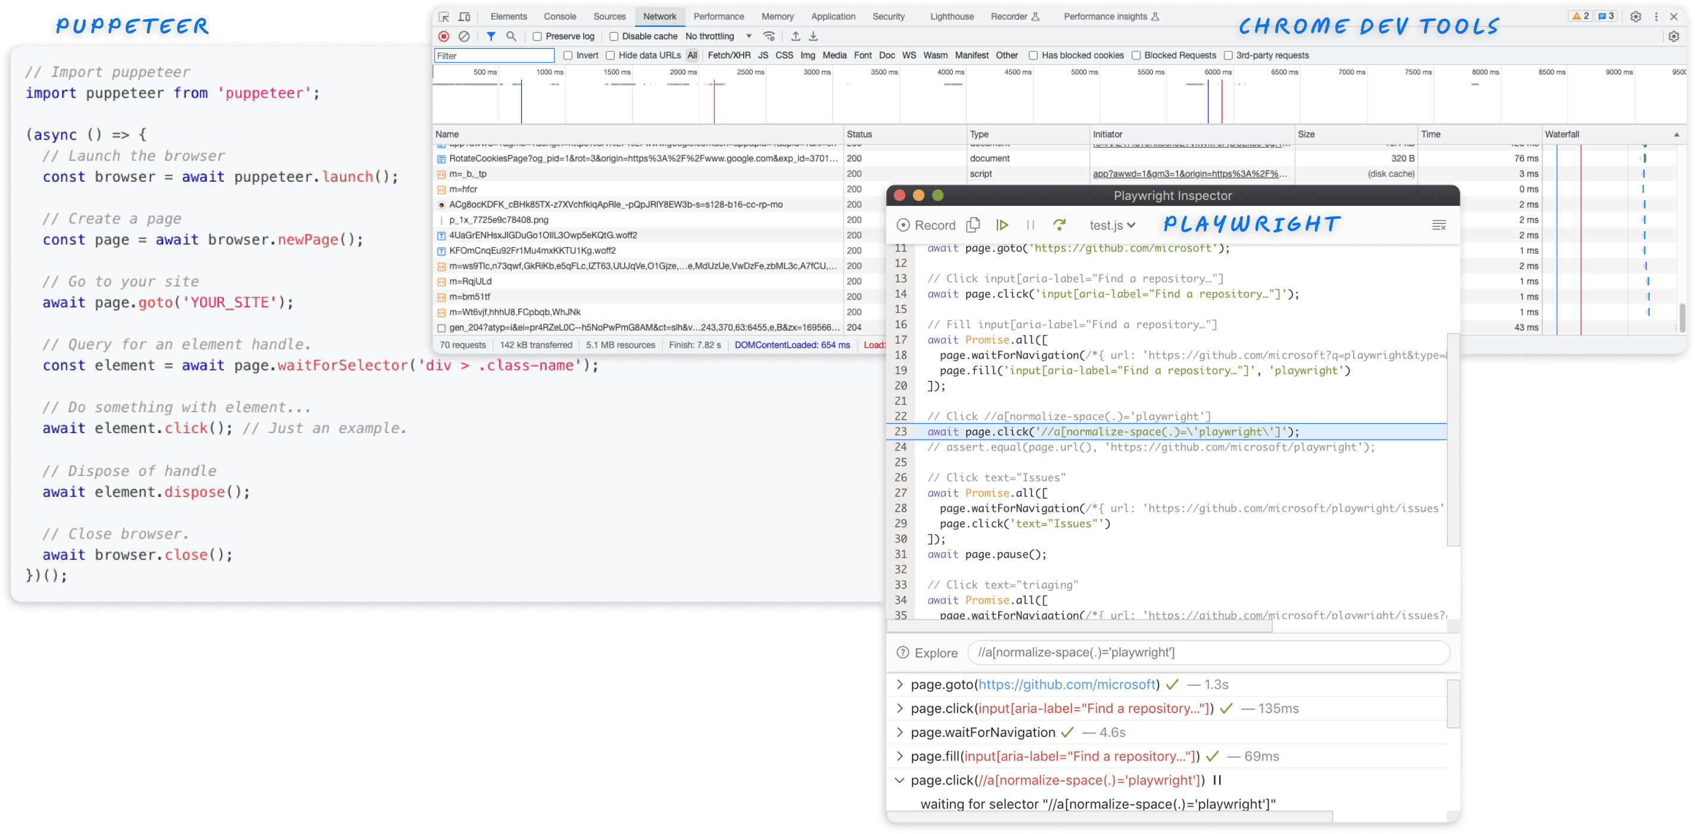Open the No throttling dropdown

pos(718,36)
